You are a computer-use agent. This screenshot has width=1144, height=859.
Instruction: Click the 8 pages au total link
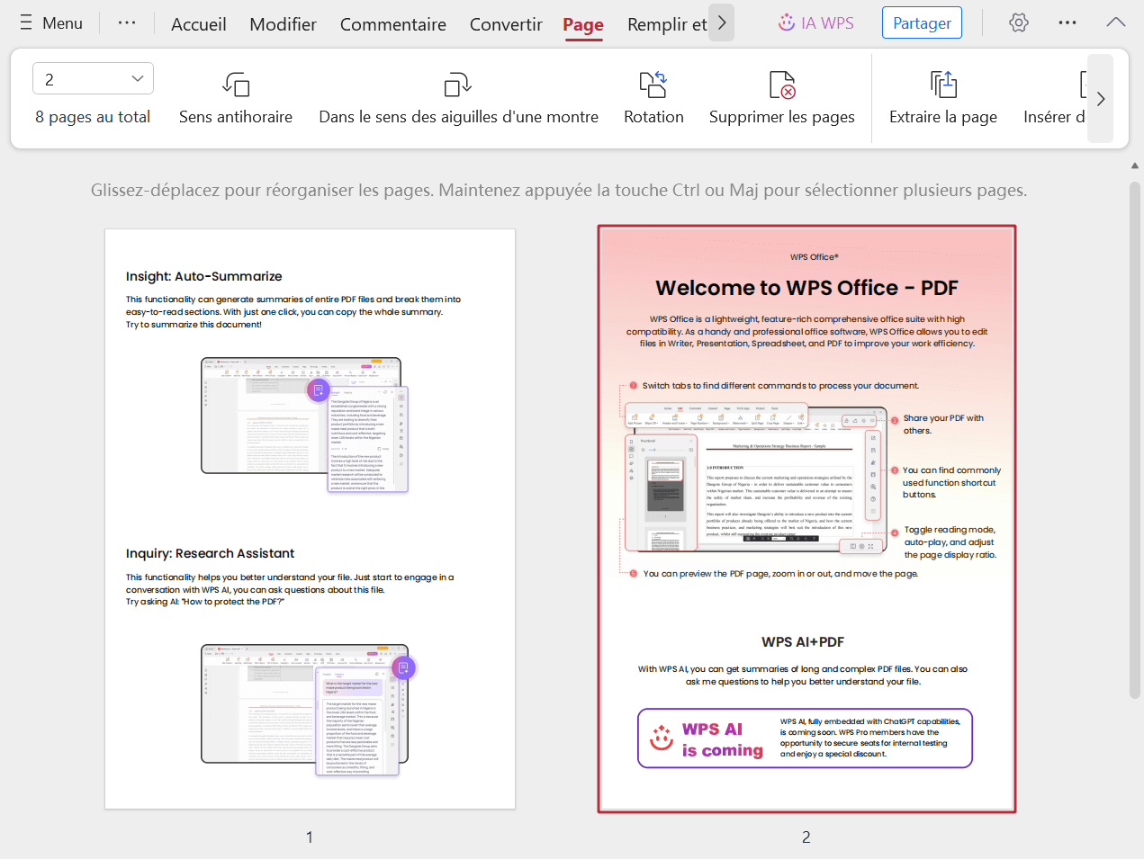pyautogui.click(x=93, y=117)
